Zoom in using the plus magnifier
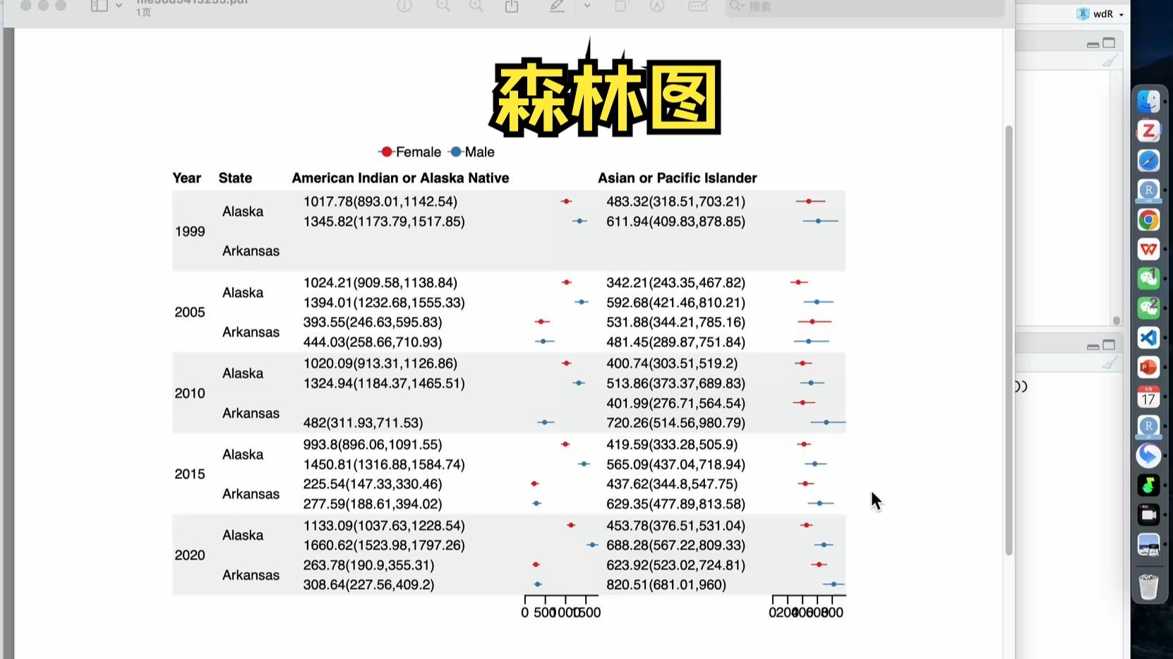 tap(477, 6)
